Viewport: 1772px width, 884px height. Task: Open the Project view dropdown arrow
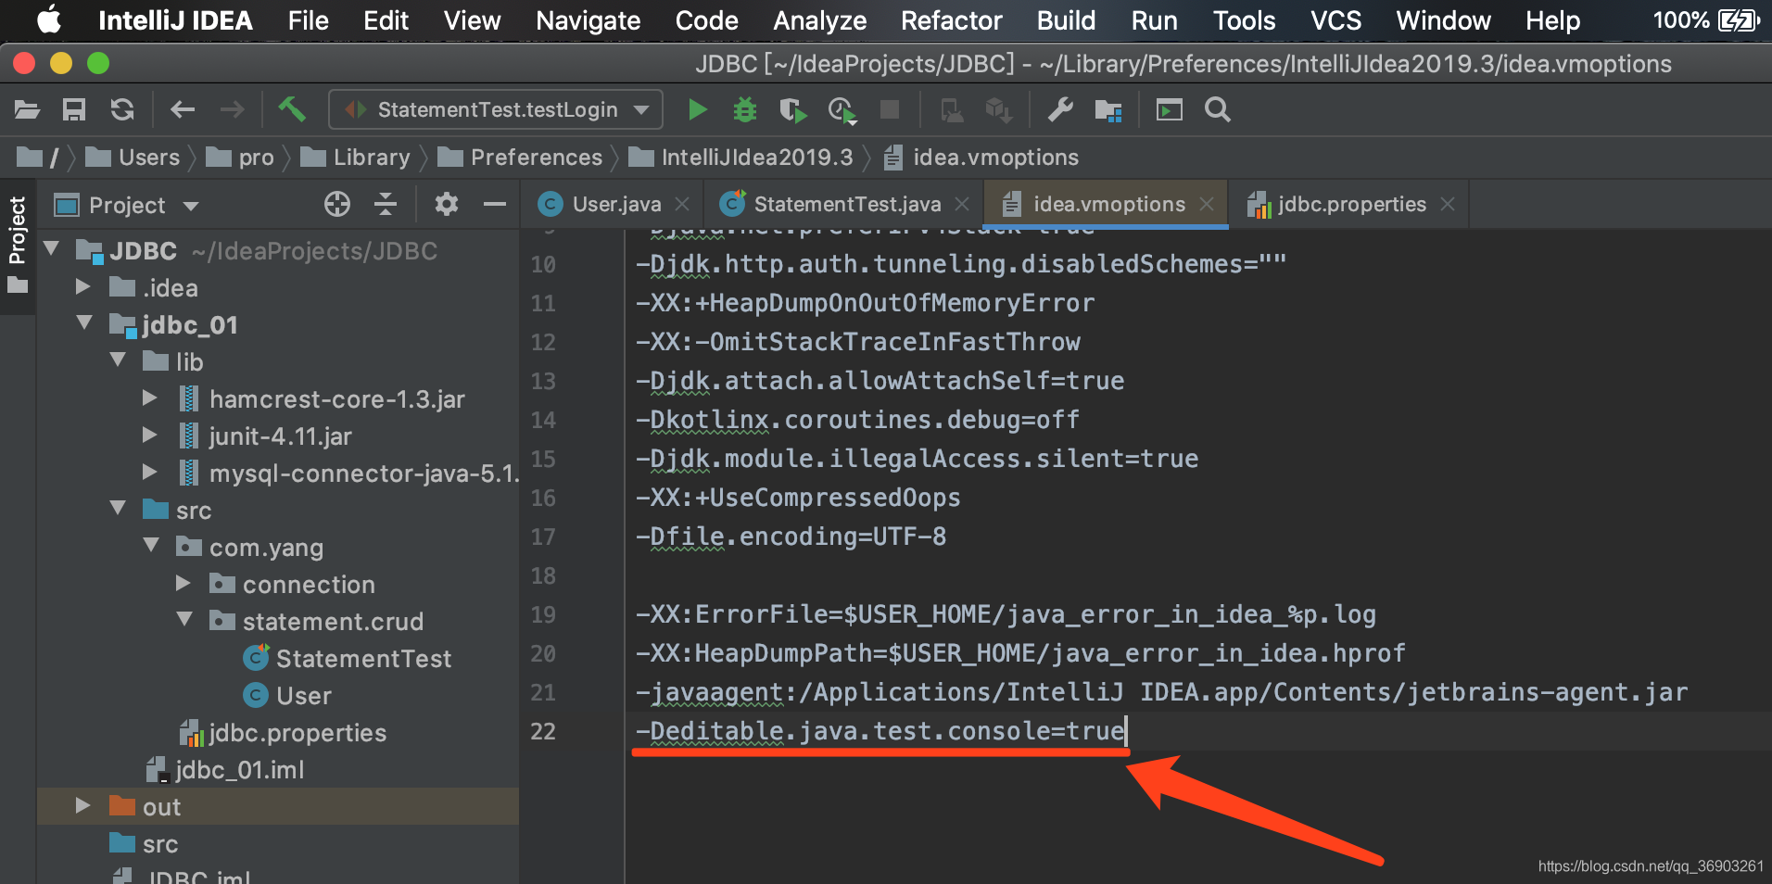tap(191, 206)
